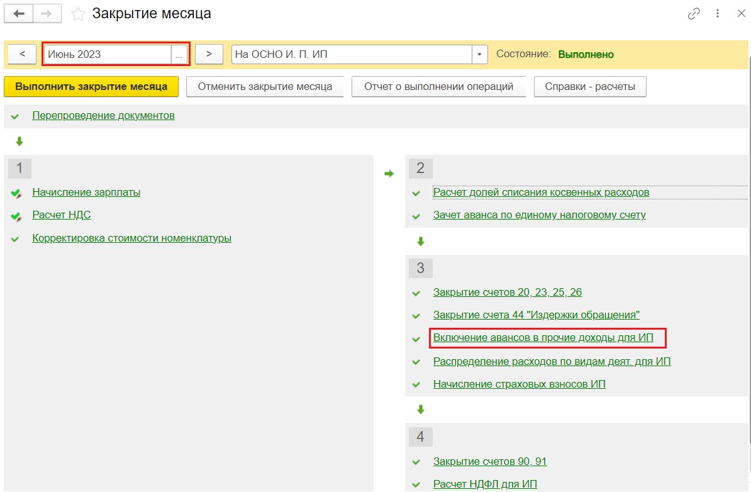
Task: Click the Июнь 2023 period field
Action: [108, 54]
